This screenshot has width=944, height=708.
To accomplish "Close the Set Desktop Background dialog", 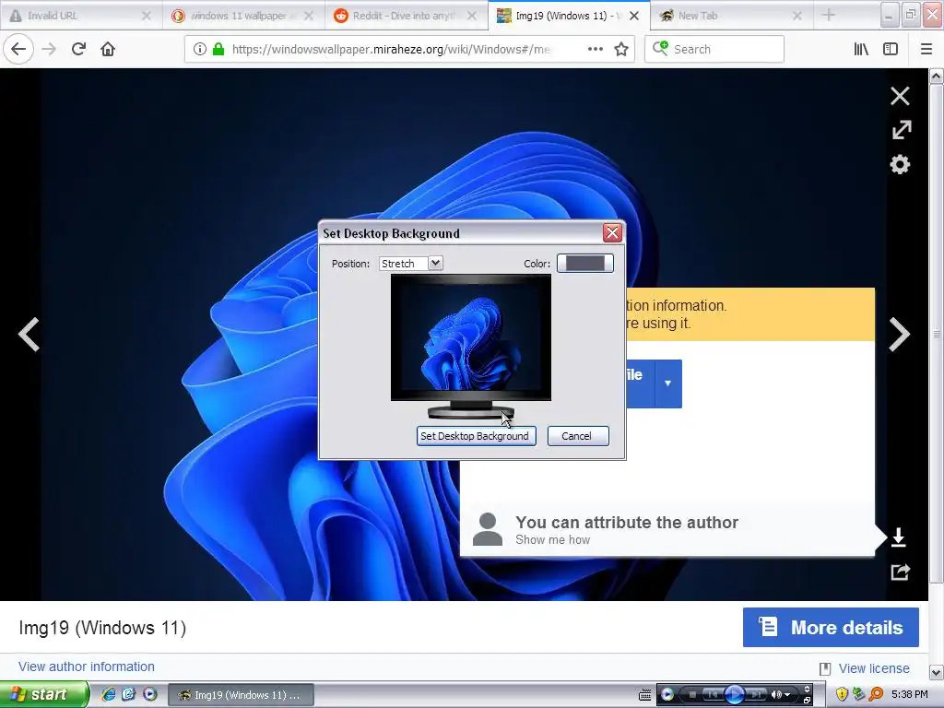I will [x=612, y=232].
